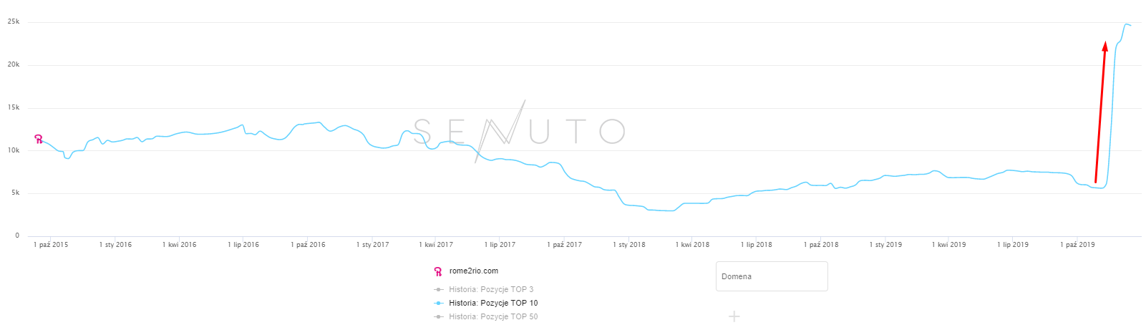1146x325 pixels.
Task: Click the peak of the blue line
Action: point(1127,24)
